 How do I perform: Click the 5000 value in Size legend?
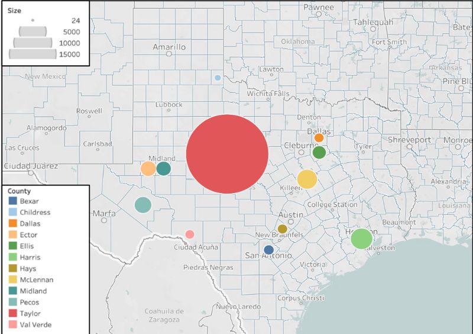tap(72, 32)
